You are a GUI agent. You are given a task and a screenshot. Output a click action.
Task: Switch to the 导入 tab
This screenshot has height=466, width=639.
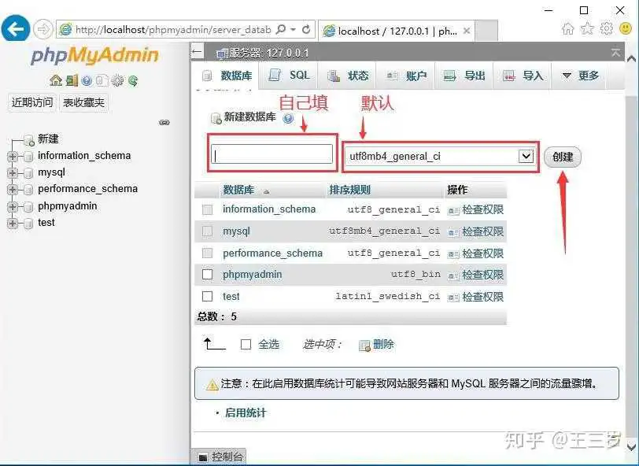[523, 76]
